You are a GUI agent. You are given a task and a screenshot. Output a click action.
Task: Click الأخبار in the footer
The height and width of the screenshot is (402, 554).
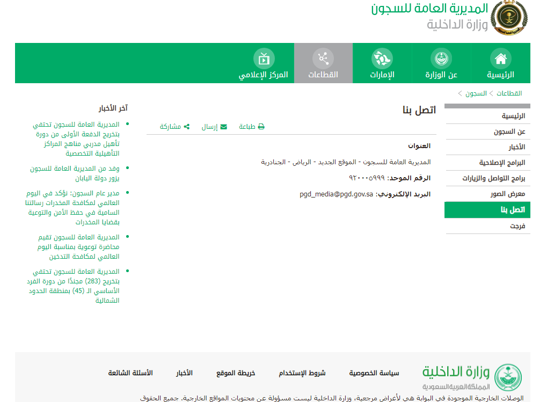pyautogui.click(x=185, y=373)
